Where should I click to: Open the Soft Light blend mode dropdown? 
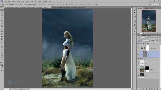click(x=144, y=40)
